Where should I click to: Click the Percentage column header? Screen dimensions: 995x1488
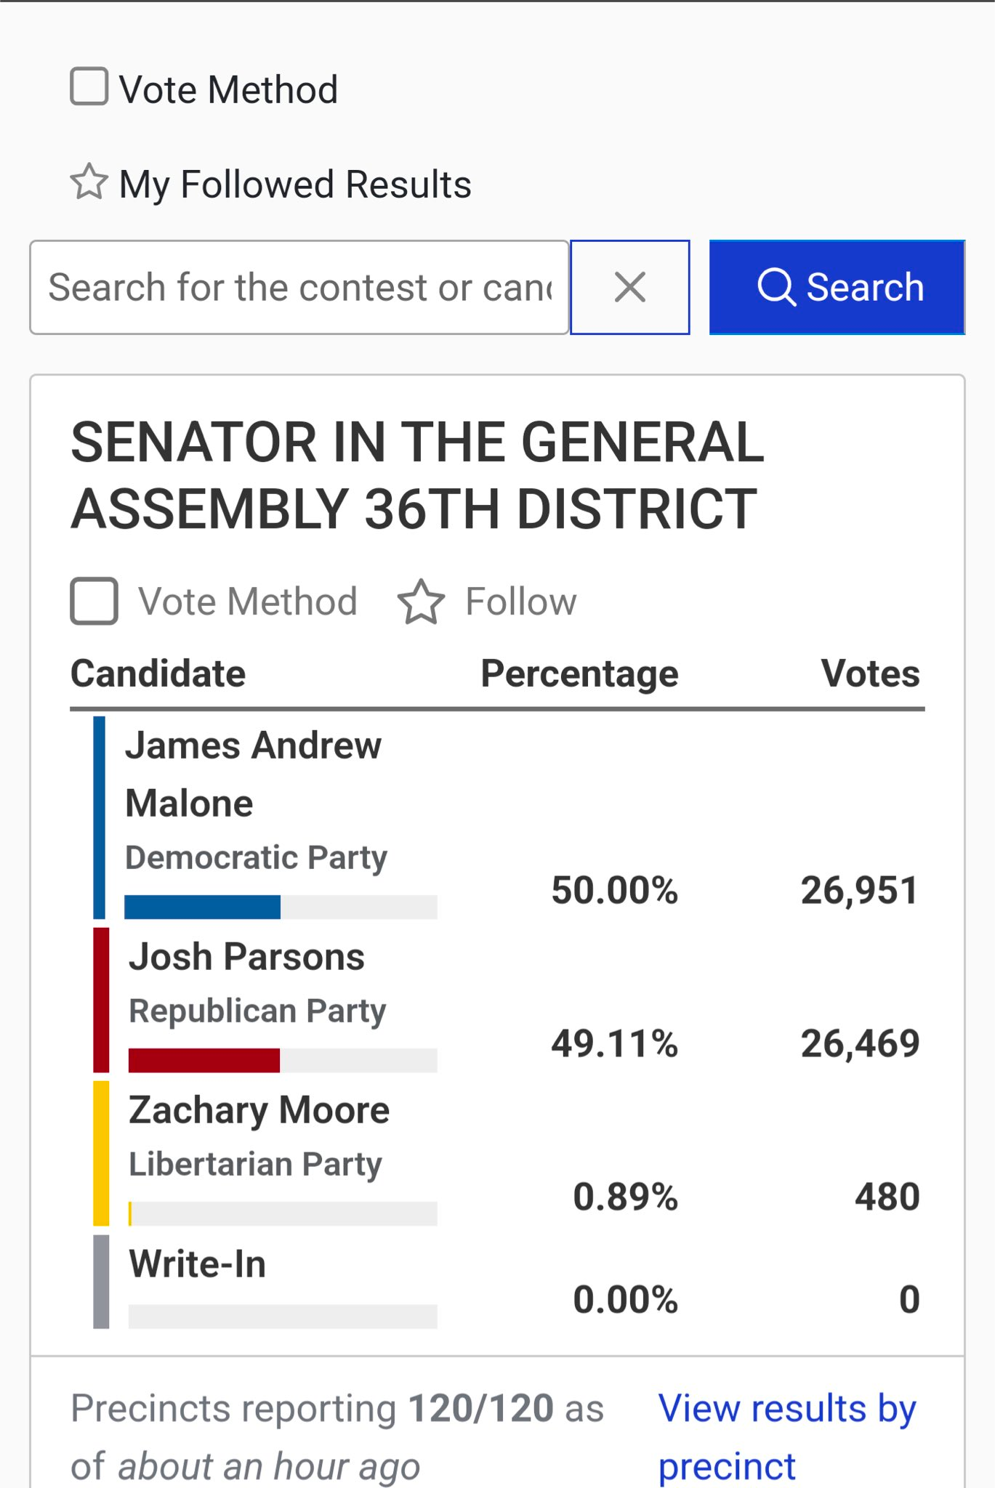[579, 674]
